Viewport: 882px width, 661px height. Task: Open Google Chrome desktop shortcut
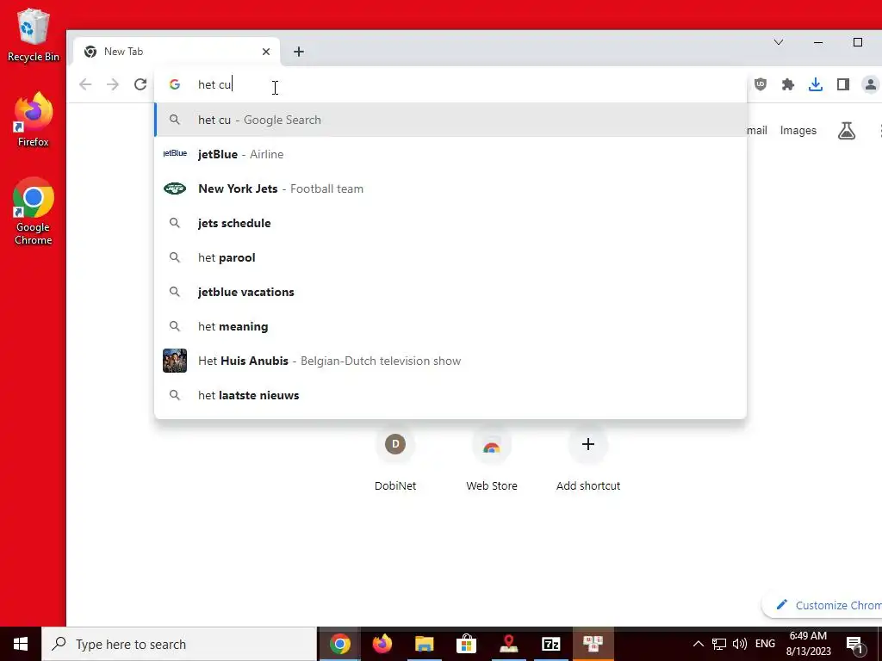(34, 212)
